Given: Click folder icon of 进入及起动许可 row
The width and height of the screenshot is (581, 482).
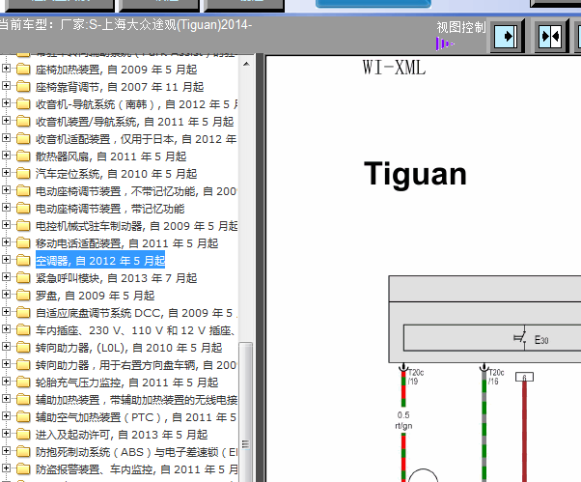Looking at the screenshot, I should tap(23, 435).
